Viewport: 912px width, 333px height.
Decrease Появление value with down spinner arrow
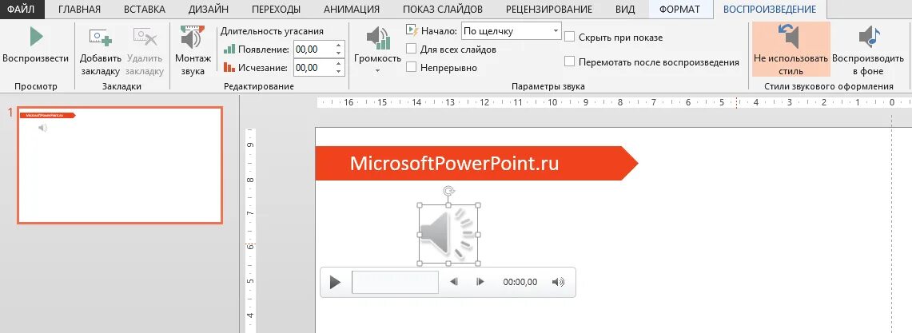tap(339, 54)
